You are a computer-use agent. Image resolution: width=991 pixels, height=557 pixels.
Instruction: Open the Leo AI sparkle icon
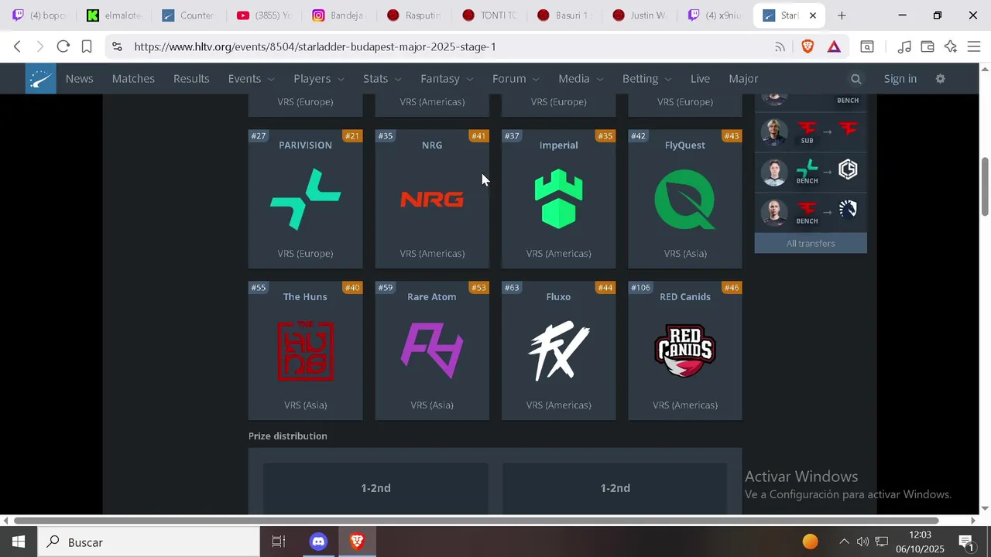click(x=951, y=46)
